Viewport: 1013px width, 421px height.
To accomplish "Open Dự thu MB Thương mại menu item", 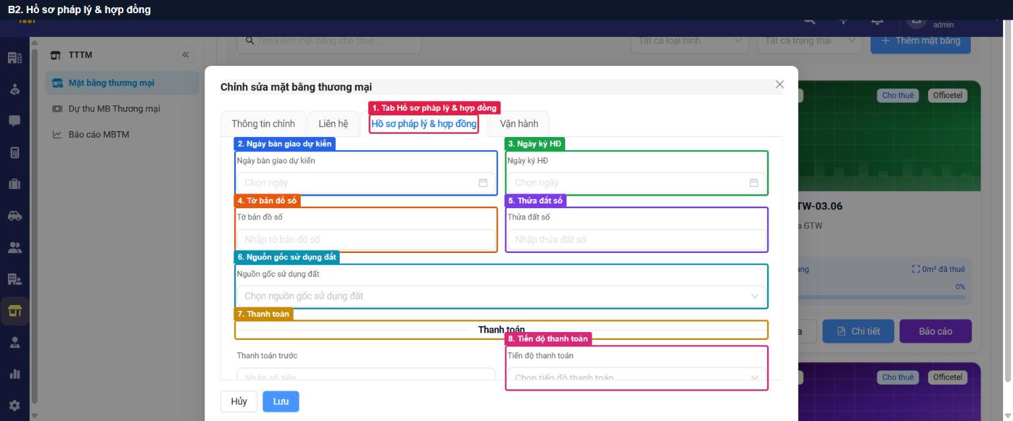I will click(x=122, y=109).
